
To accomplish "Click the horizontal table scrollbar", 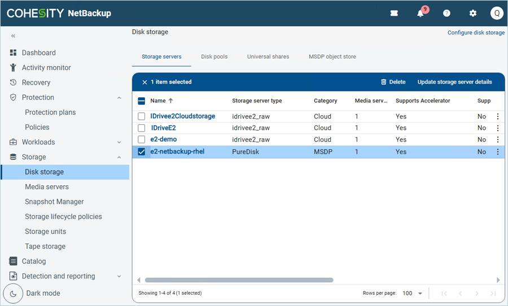I will (239, 280).
